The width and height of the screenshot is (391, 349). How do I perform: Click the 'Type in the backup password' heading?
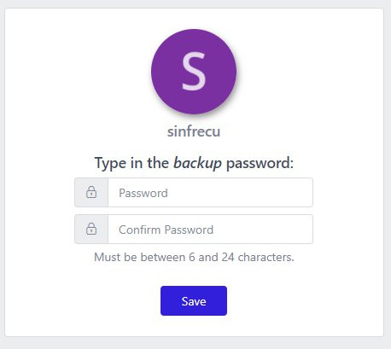pyautogui.click(x=194, y=163)
